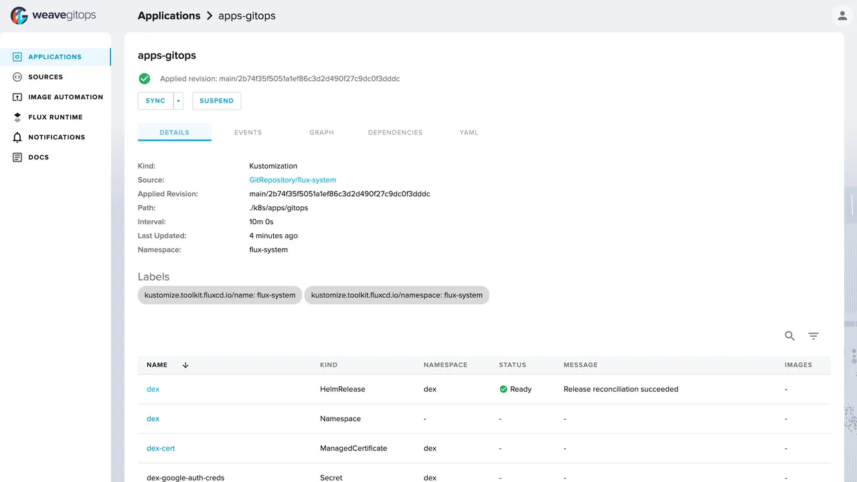The height and width of the screenshot is (482, 857).
Task: Click the ManagedCertificate kind cell
Action: tap(354, 448)
